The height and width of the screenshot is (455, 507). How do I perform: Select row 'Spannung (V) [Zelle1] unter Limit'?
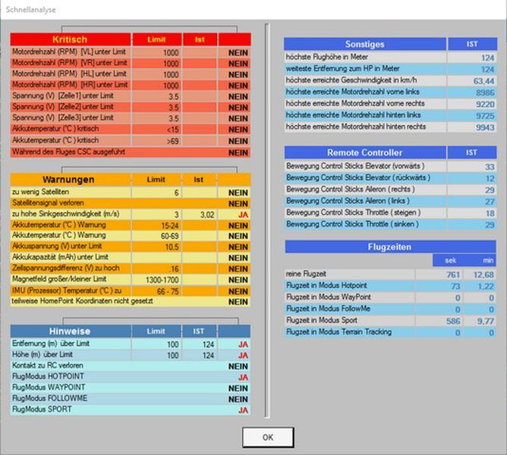click(x=131, y=96)
